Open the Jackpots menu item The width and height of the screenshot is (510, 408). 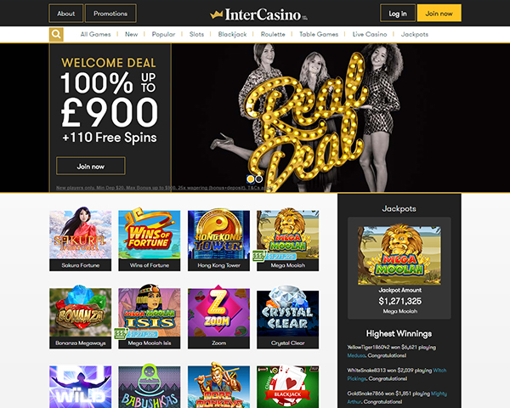[x=415, y=34]
